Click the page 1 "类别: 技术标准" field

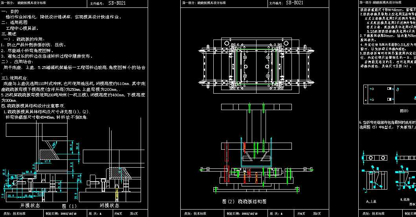tap(15, 213)
